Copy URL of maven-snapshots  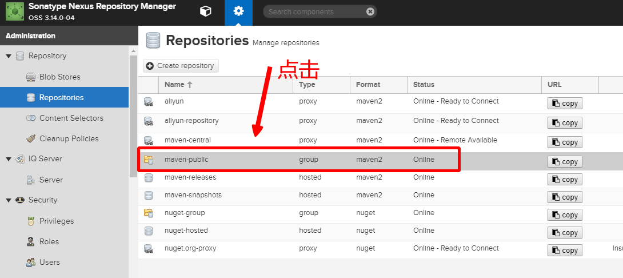tap(565, 197)
